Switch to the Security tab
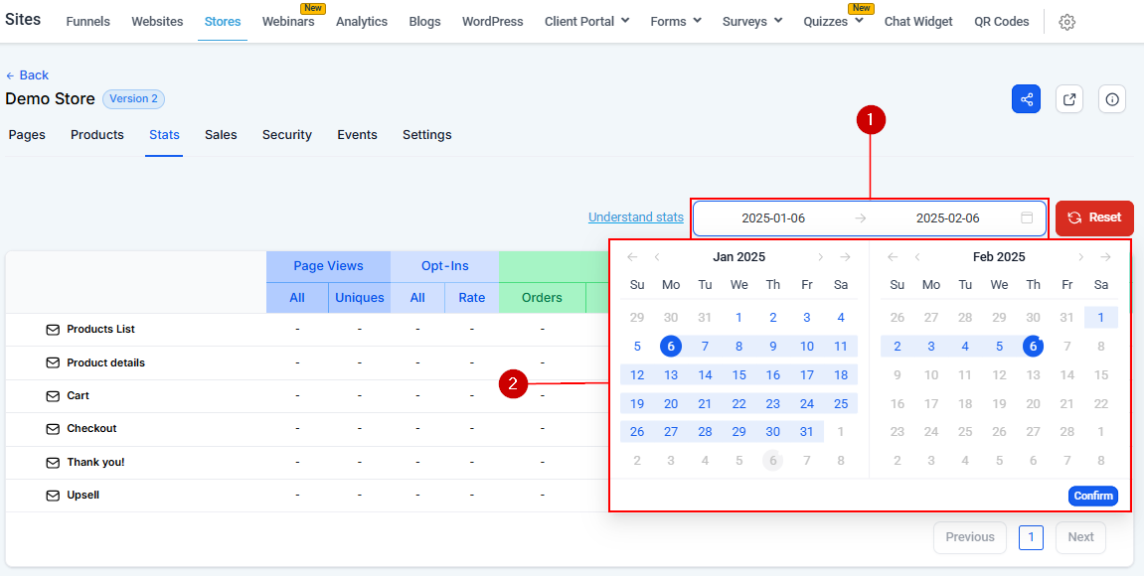1144x576 pixels. tap(286, 135)
